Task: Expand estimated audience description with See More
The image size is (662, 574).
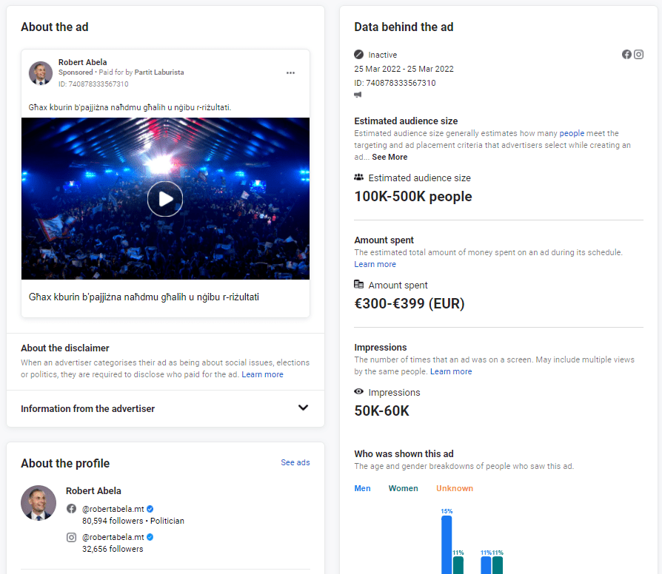Action: pos(389,157)
